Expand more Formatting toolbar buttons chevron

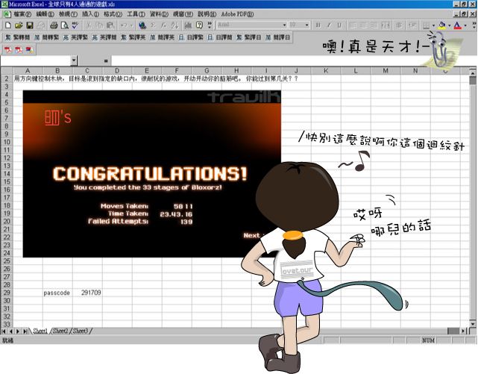tap(474, 25)
